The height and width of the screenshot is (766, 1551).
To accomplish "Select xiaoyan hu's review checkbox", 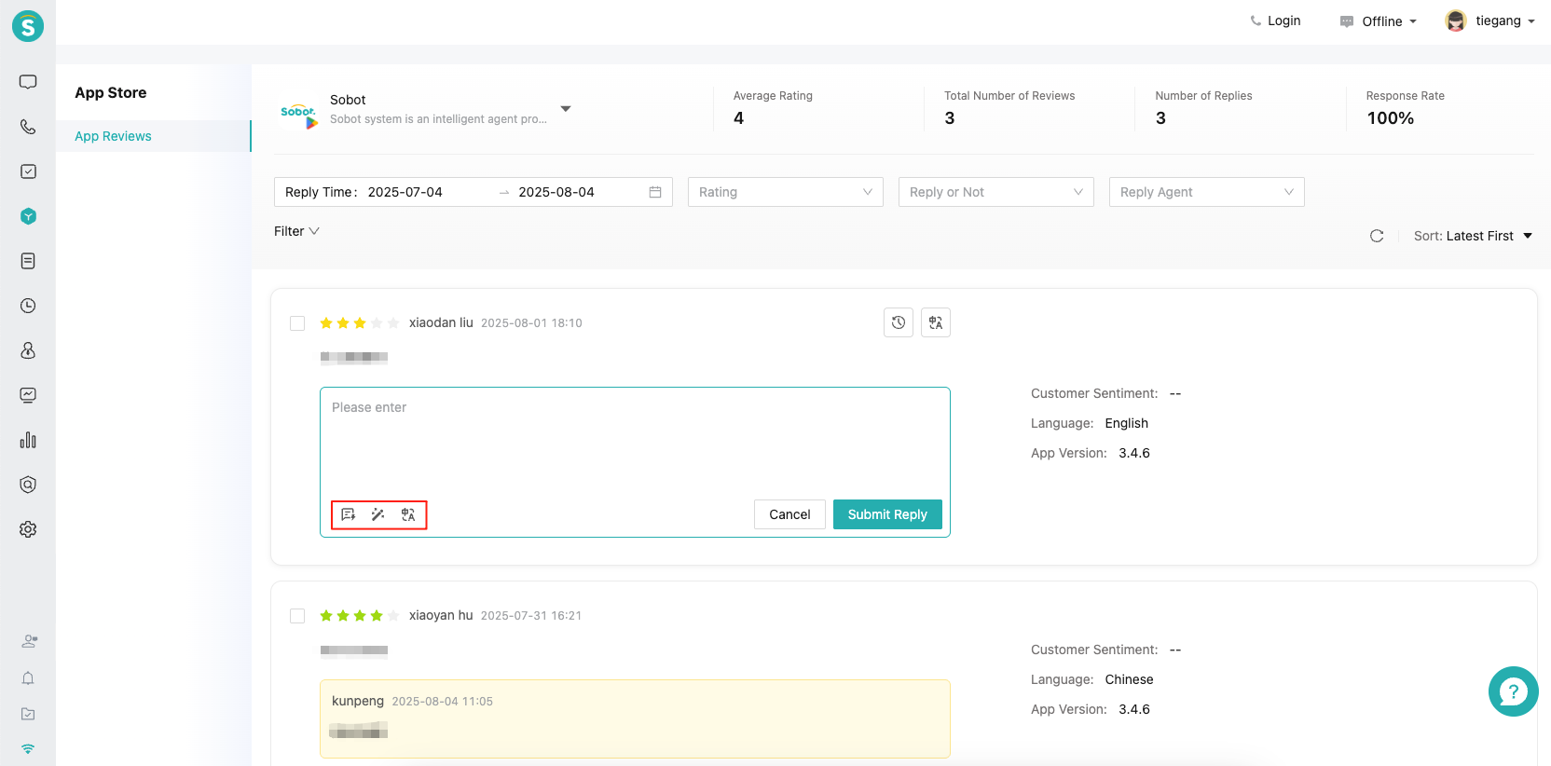I will (297, 616).
